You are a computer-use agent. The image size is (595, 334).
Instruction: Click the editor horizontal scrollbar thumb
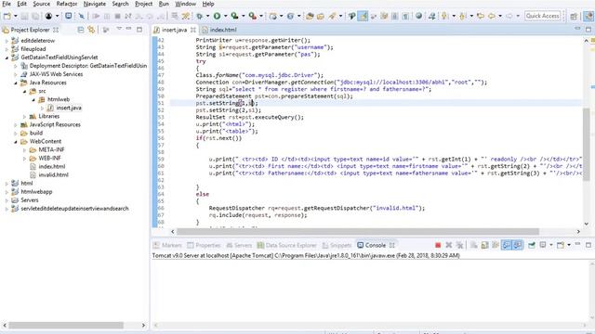(x=358, y=231)
